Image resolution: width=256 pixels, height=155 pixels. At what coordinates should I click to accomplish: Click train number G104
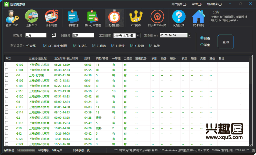tap(20, 70)
